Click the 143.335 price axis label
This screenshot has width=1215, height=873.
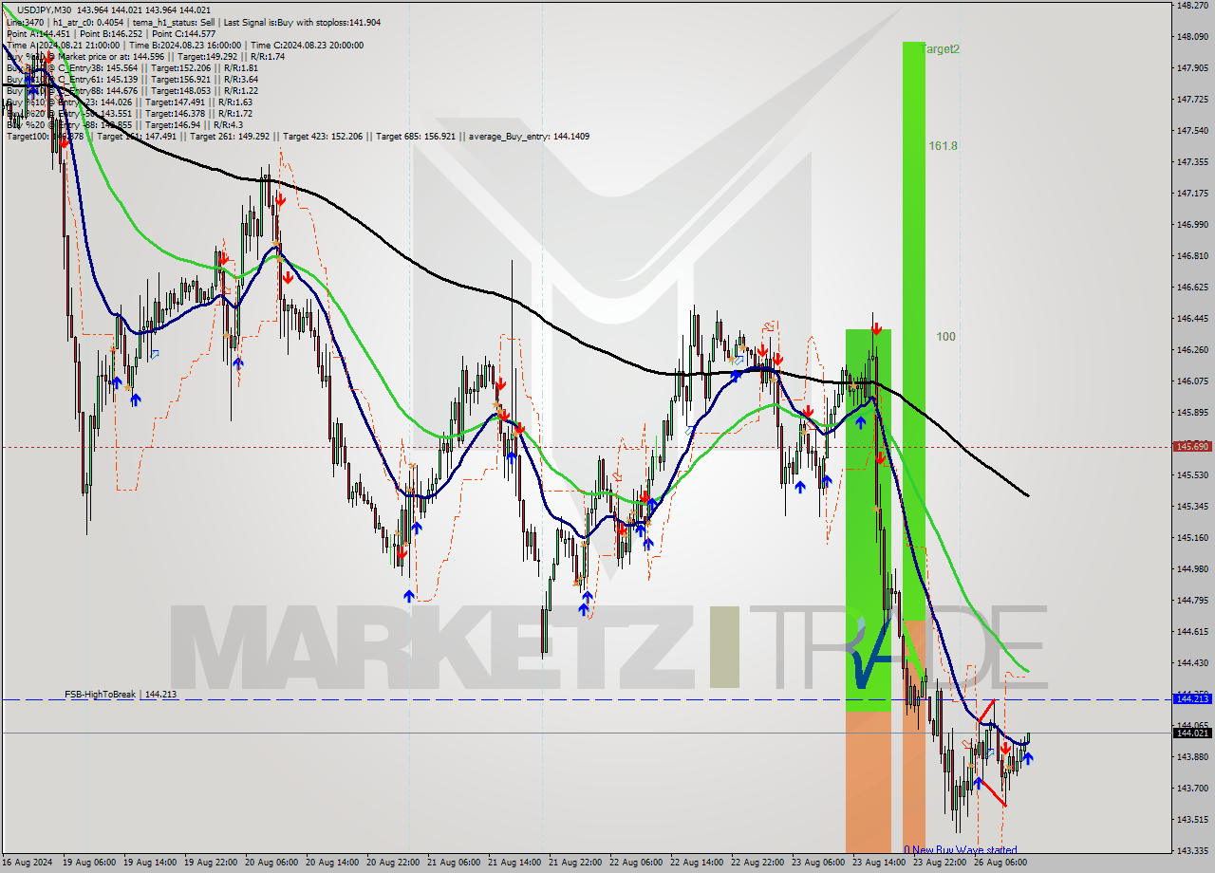click(1191, 850)
